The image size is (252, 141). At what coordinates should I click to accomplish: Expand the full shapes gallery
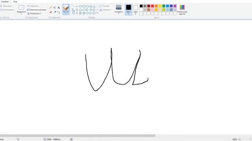coord(97,13)
